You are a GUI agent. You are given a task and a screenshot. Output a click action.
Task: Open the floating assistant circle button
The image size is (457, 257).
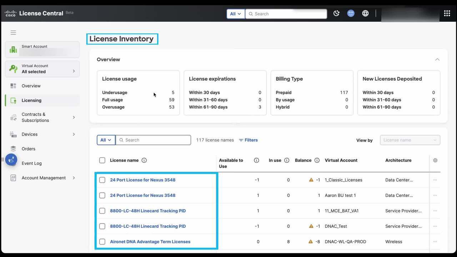coord(11,160)
